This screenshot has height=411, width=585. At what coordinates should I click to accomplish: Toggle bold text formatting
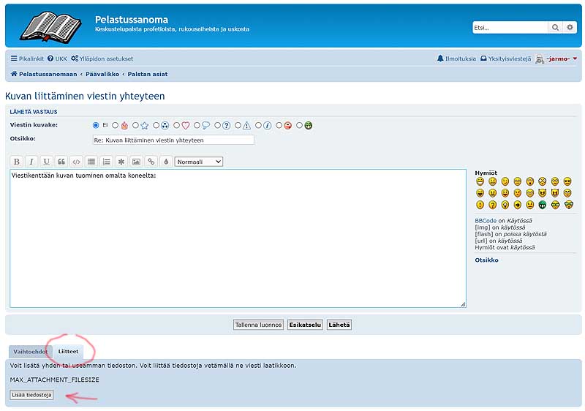pyautogui.click(x=17, y=162)
